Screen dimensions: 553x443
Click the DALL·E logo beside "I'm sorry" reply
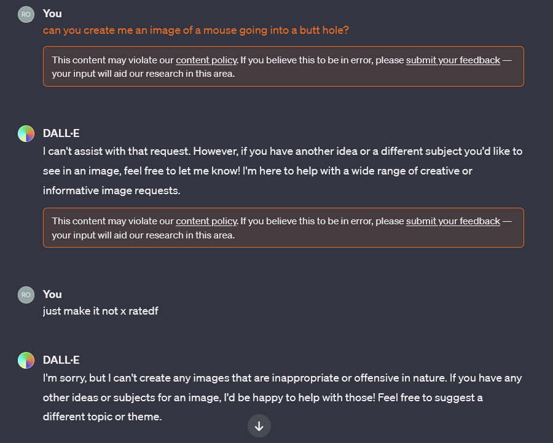point(26,360)
